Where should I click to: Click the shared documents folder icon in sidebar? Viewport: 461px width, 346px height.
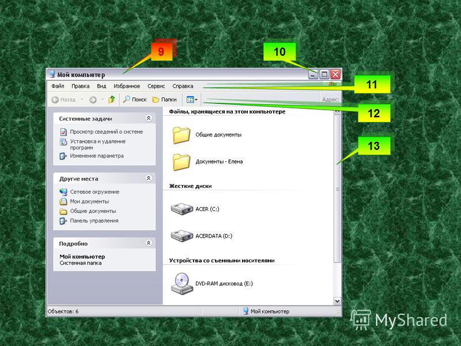63,211
